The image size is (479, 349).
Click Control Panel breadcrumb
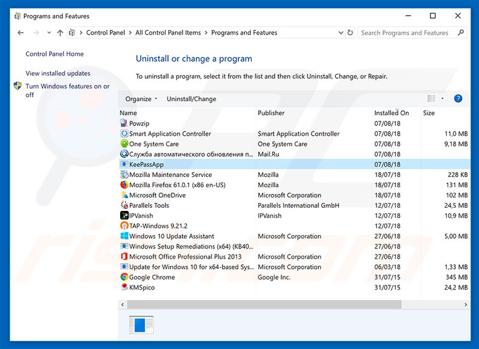click(x=106, y=33)
